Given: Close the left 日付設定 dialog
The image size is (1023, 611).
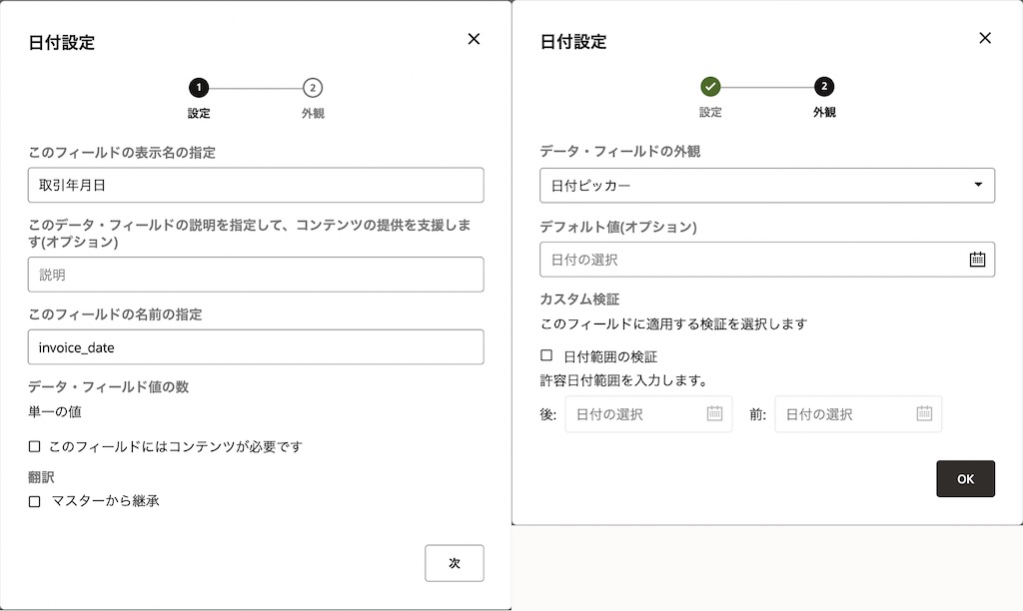Looking at the screenshot, I should pyautogui.click(x=474, y=39).
